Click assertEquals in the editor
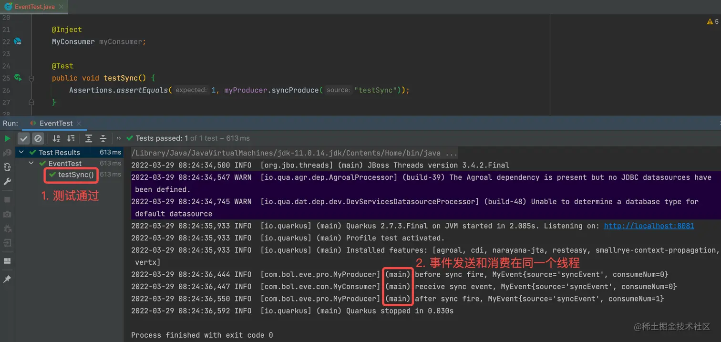This screenshot has width=721, height=342. click(142, 90)
